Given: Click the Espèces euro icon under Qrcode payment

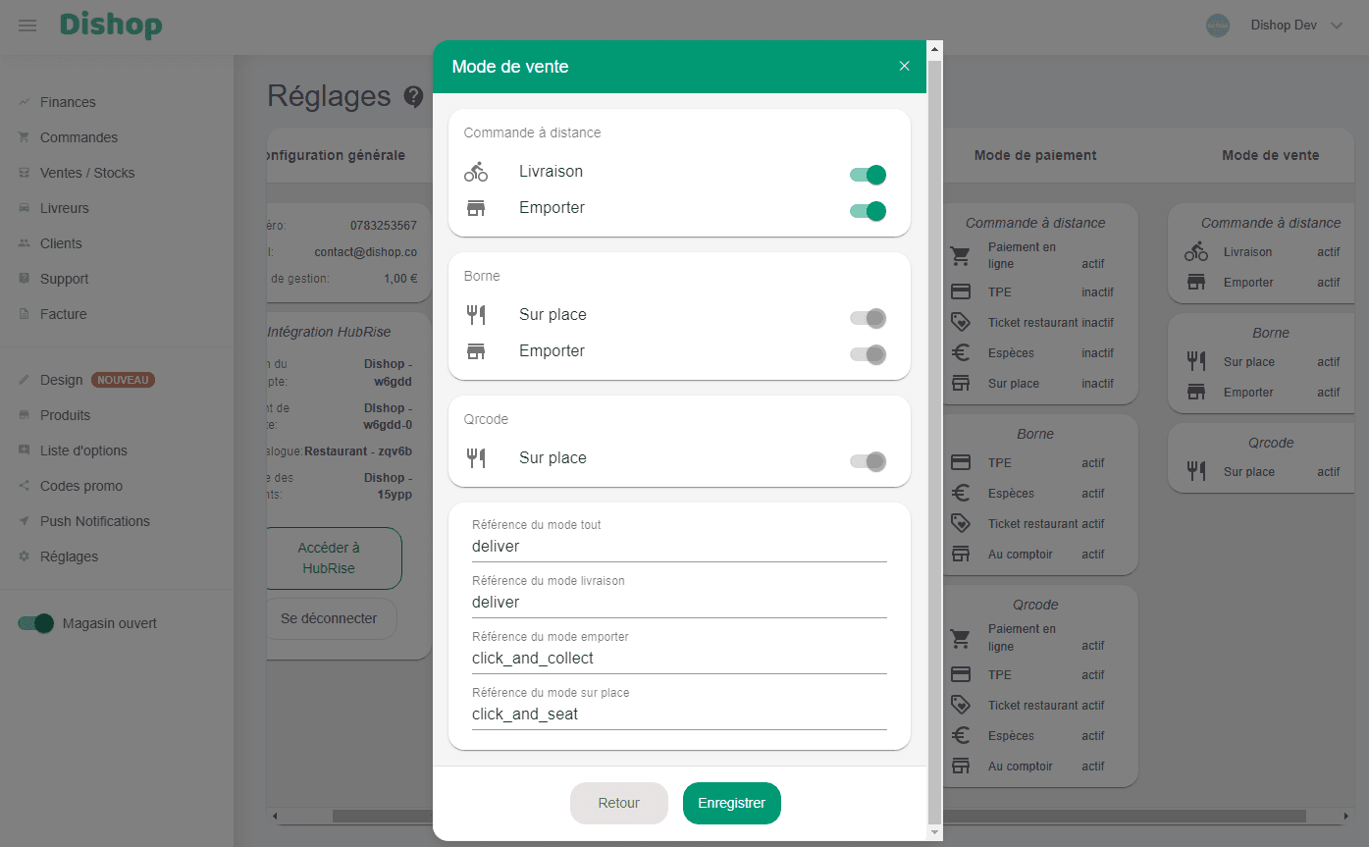Looking at the screenshot, I should (x=961, y=736).
